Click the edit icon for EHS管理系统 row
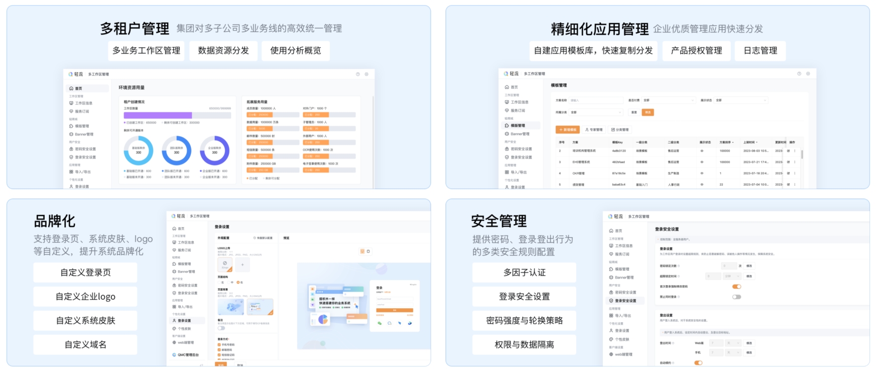Viewport: 877px width, 375px height. click(788, 162)
